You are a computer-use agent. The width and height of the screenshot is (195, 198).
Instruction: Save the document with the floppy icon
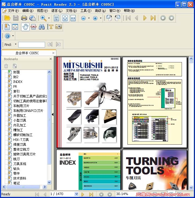[x=16, y=18]
